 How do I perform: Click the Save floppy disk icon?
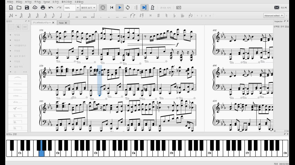[27, 7]
